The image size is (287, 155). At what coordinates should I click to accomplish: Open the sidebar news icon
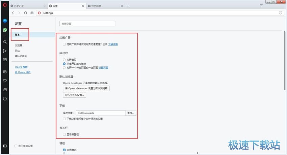tap(5, 90)
